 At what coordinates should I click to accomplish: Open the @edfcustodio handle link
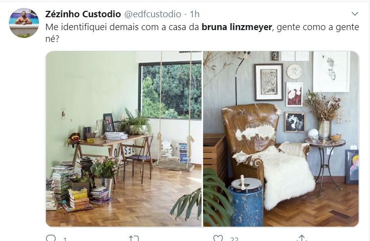[x=153, y=14]
